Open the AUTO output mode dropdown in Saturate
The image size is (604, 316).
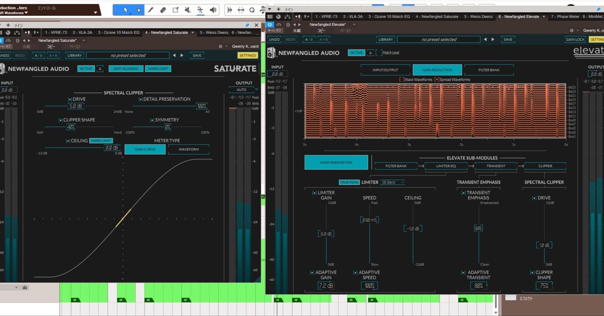point(243,90)
